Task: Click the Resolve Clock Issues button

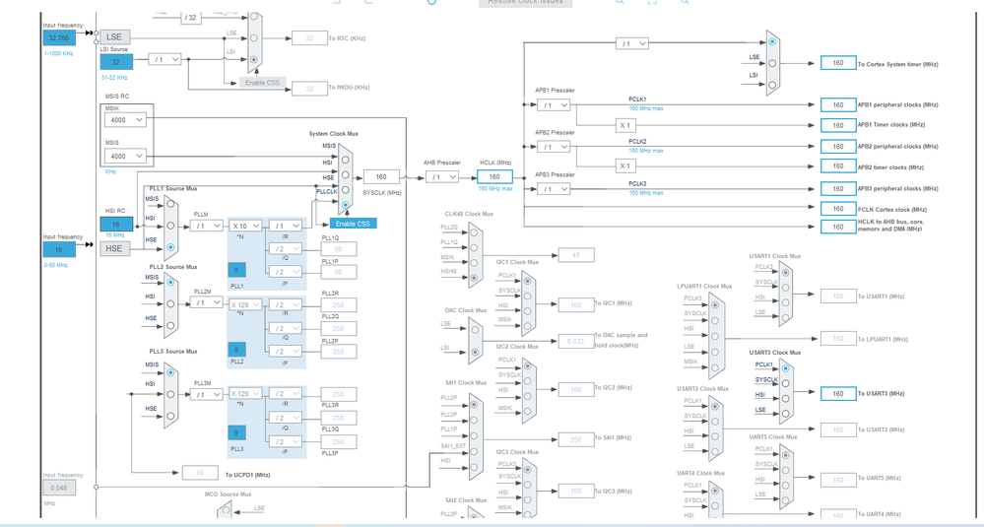Action: tap(525, 3)
